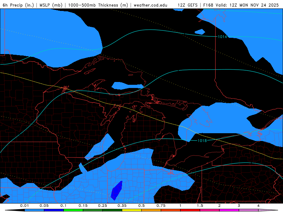Click the 1.5 legend value

click(x=200, y=206)
